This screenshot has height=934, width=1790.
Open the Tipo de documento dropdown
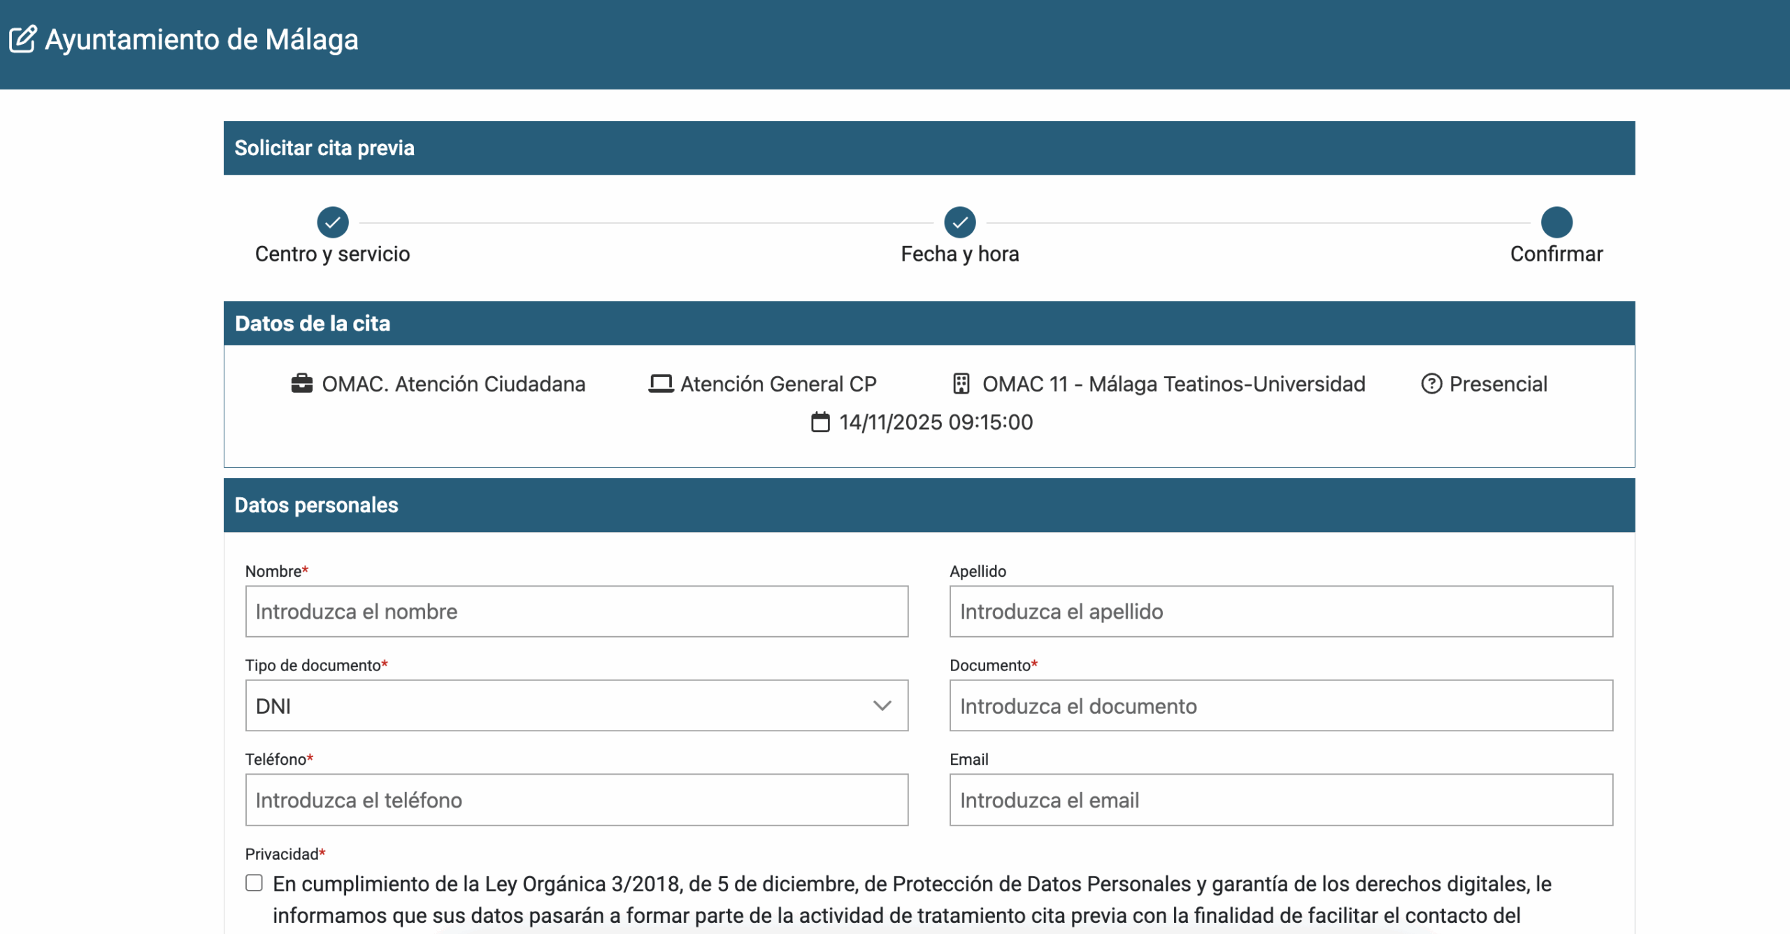(x=559, y=705)
